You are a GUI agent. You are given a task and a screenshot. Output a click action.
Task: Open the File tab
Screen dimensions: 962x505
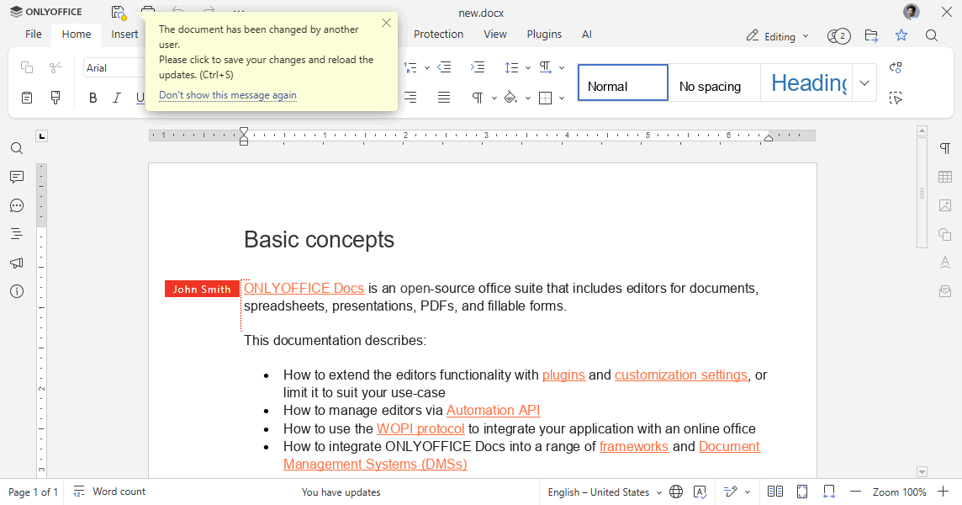pos(33,35)
